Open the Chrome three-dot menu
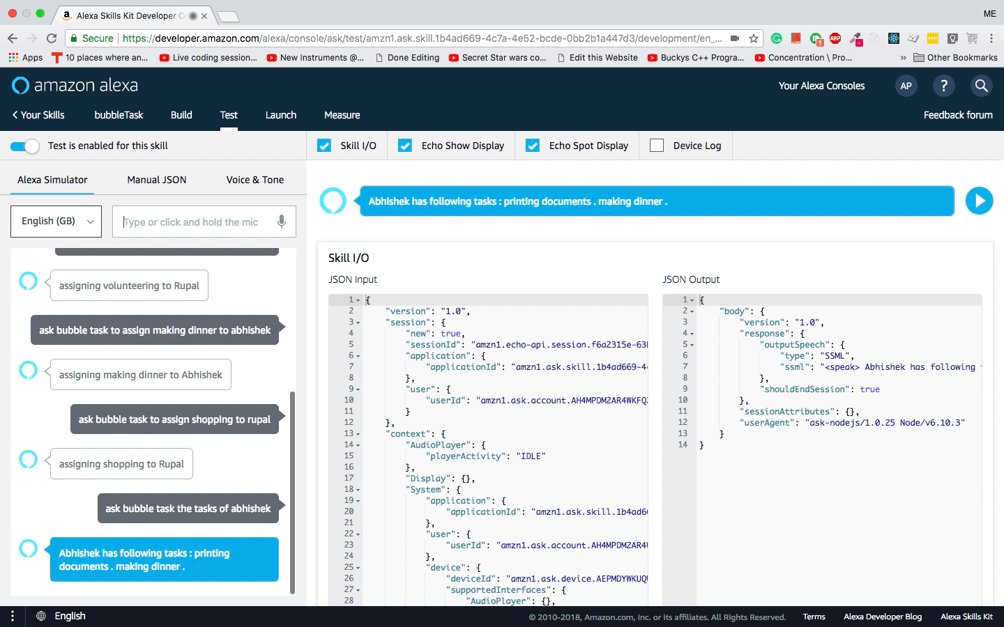Screen dimensions: 1004x627 point(991,38)
